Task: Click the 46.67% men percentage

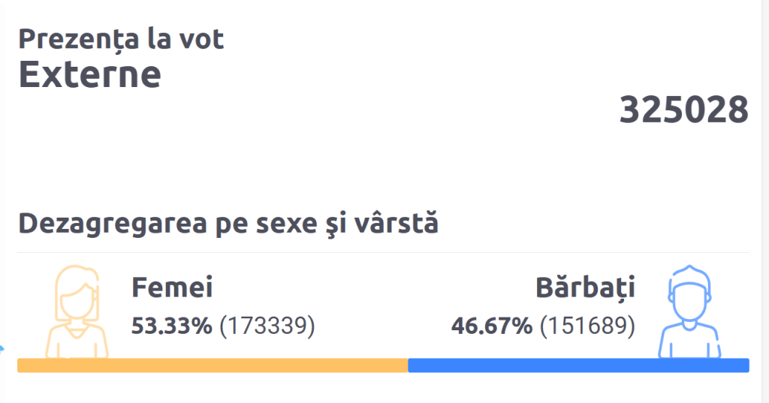Action: [491, 326]
